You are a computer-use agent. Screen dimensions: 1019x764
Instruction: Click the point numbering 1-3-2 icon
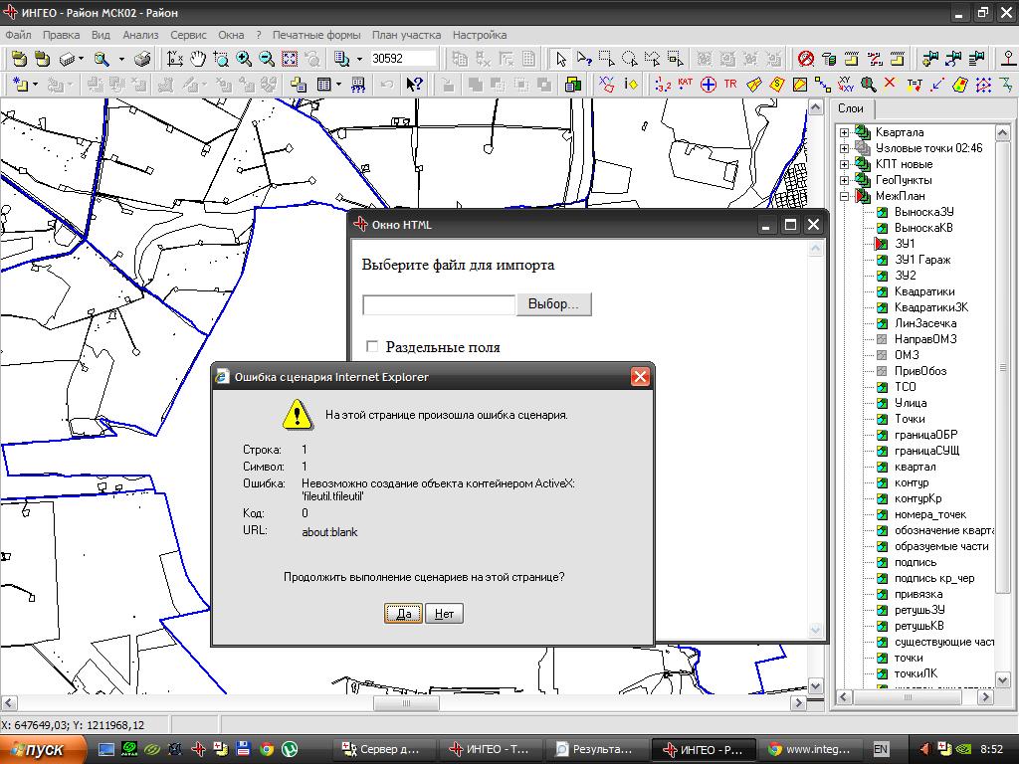663,84
